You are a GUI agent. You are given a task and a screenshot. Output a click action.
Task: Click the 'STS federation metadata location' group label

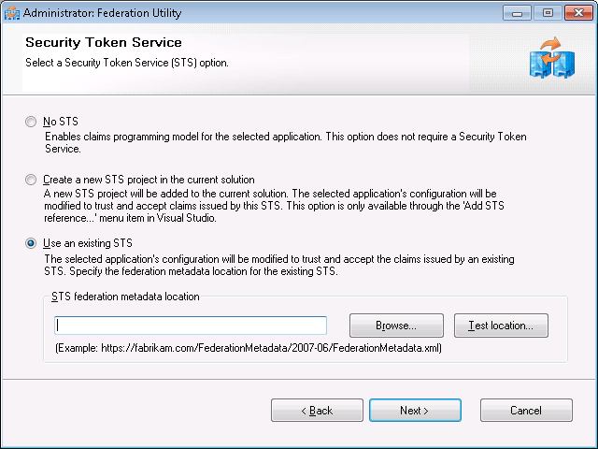point(125,297)
